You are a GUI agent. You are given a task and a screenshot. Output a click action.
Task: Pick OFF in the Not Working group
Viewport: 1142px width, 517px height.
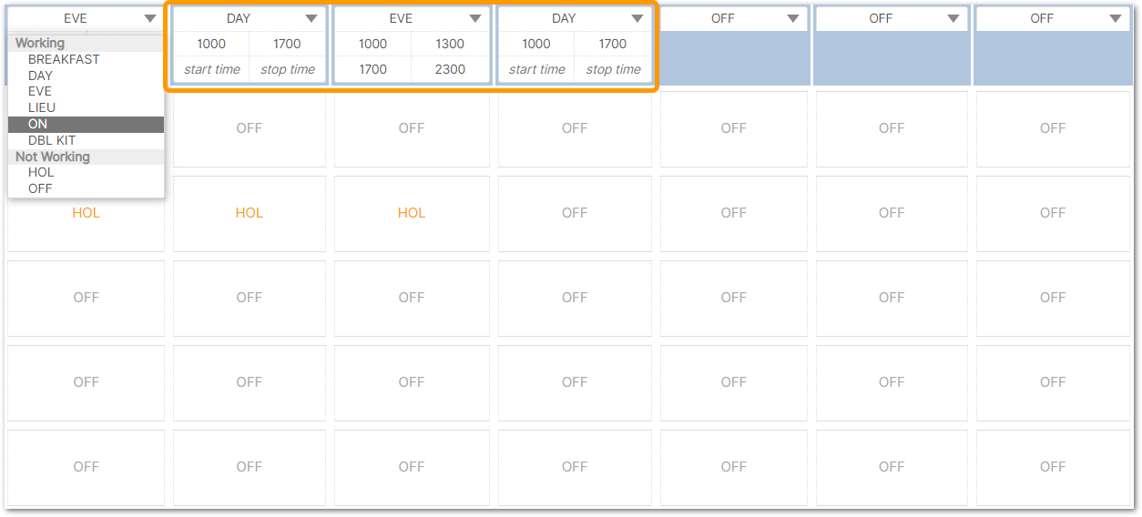[40, 188]
